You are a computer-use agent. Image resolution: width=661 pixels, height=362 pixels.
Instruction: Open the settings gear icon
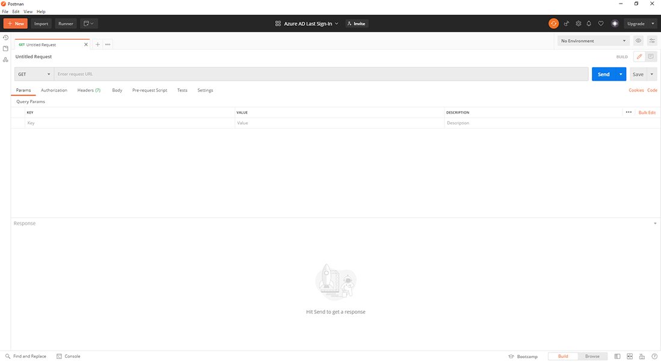click(578, 23)
